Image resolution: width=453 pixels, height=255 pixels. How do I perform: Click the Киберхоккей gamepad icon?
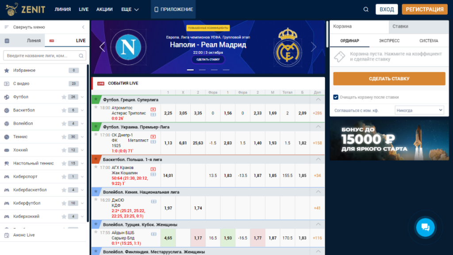pyautogui.click(x=7, y=216)
